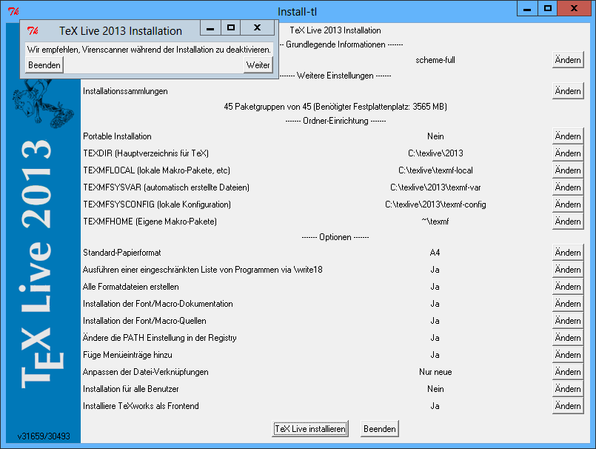Toggle the \write18 restricted programs option
The width and height of the screenshot is (596, 449).
568,270
